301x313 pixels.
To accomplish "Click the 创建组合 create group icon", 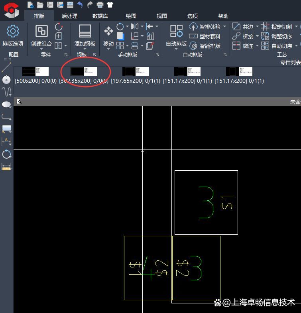I will pos(41,31).
